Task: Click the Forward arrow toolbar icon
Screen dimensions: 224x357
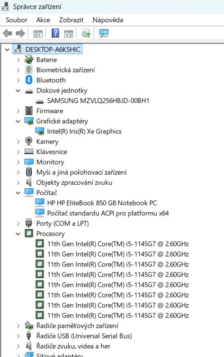Action: coord(20,34)
